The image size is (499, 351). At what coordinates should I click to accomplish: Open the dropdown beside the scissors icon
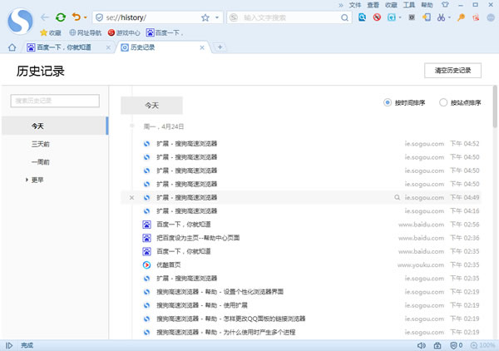coord(449,17)
